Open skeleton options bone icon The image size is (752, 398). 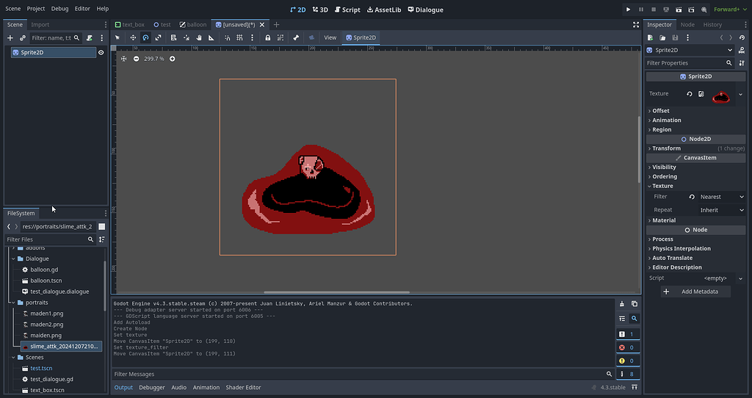pyautogui.click(x=296, y=37)
